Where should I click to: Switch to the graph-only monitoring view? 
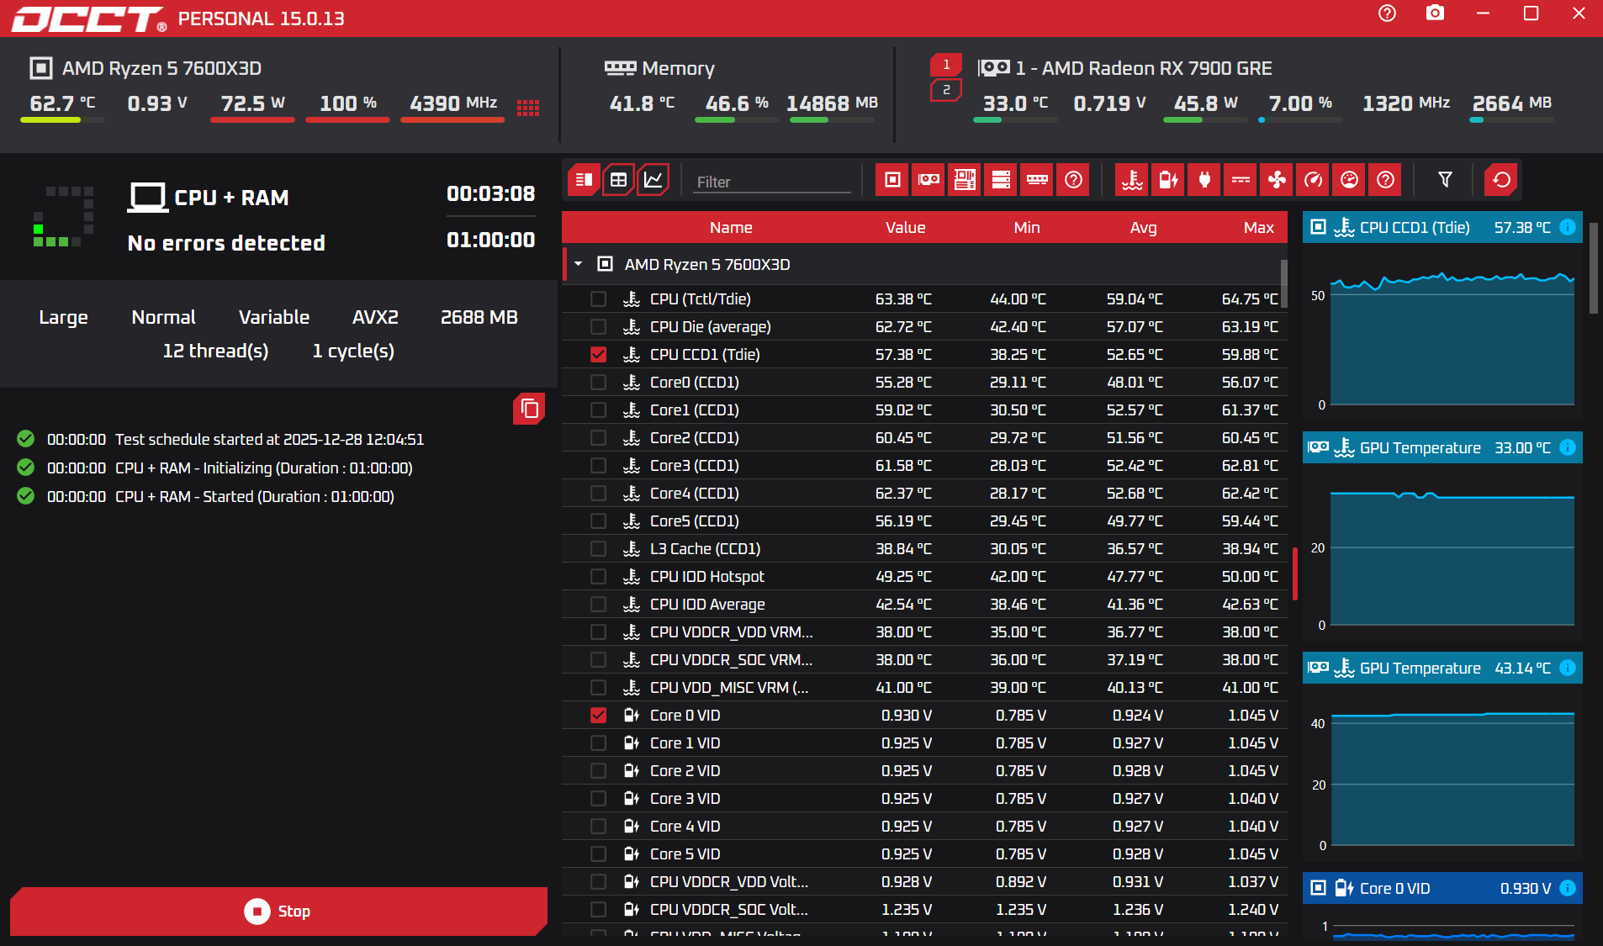(653, 180)
